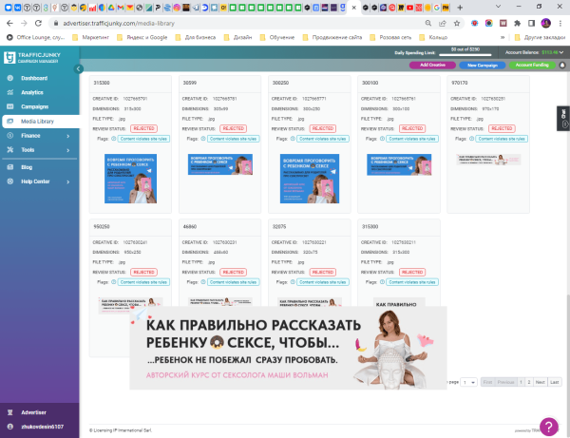This screenshot has height=438, width=570.
Task: Click the Account Funding button
Action: coord(532,65)
